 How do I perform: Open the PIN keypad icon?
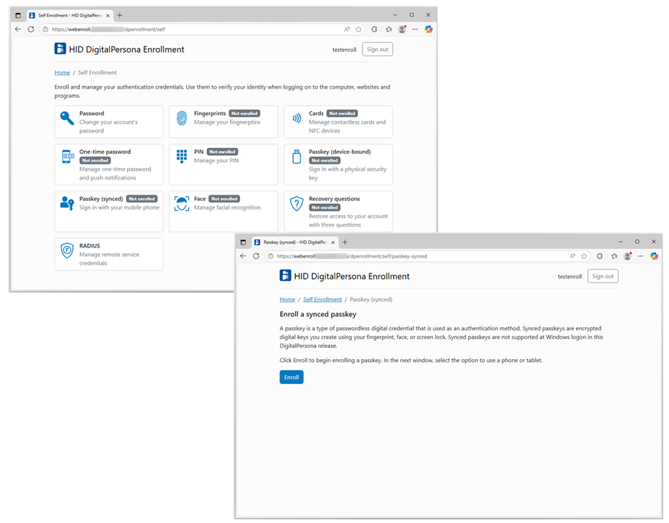[182, 156]
